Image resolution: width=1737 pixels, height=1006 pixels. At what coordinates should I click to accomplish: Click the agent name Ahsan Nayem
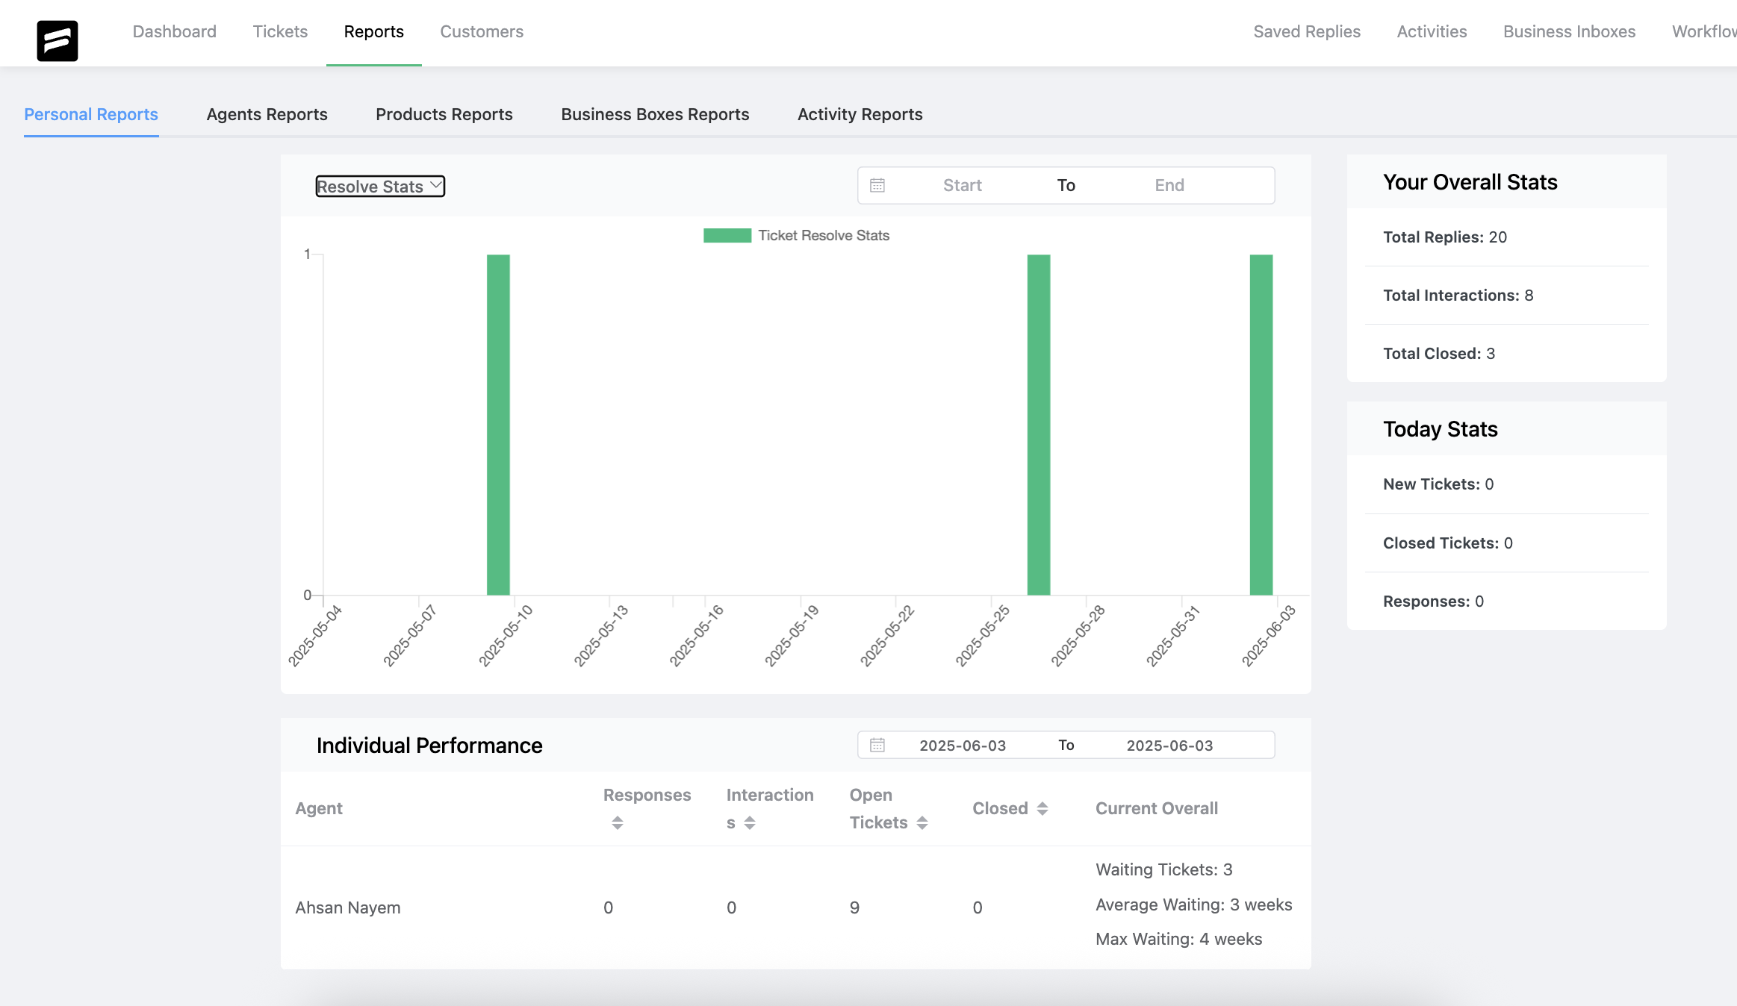coord(348,907)
